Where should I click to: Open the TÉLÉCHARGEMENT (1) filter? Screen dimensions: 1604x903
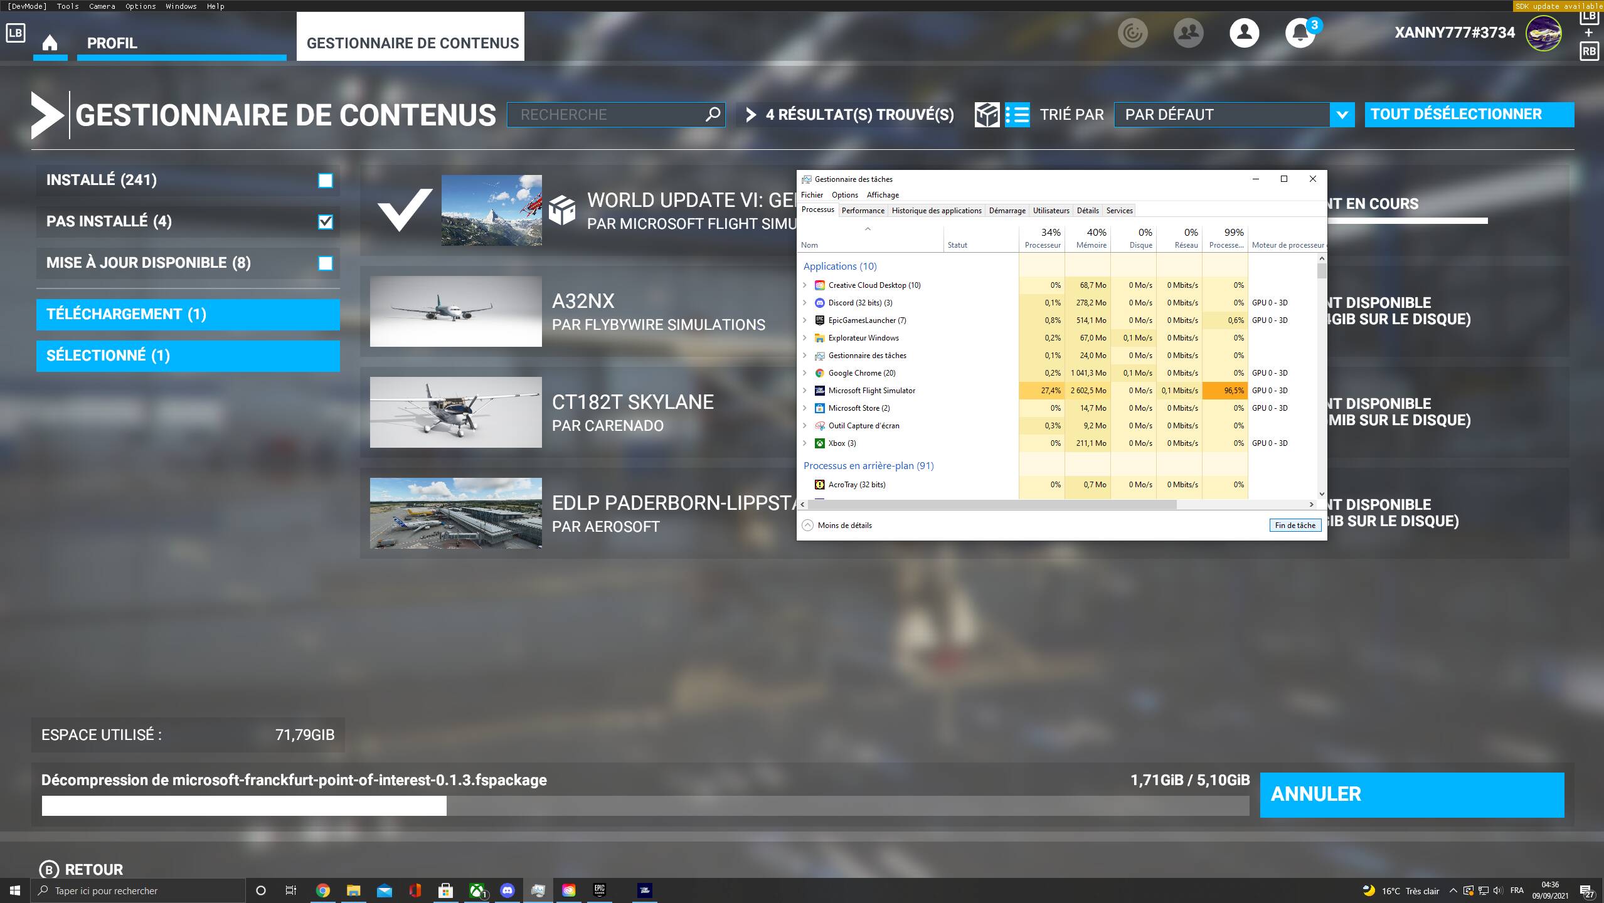tap(188, 314)
